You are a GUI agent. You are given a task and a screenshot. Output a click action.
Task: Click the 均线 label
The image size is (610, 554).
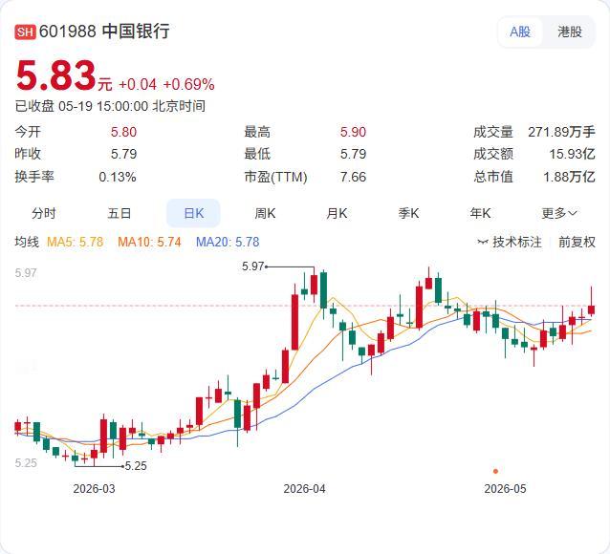27,243
